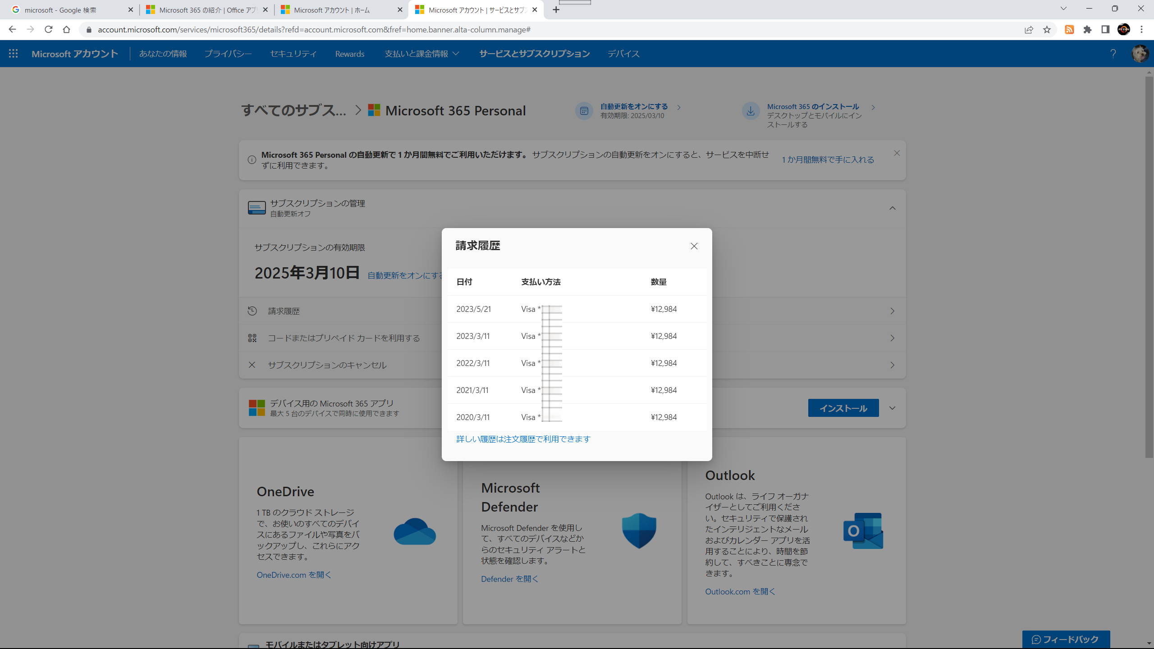
Task: Click the download install icon at top
Action: tap(751, 111)
